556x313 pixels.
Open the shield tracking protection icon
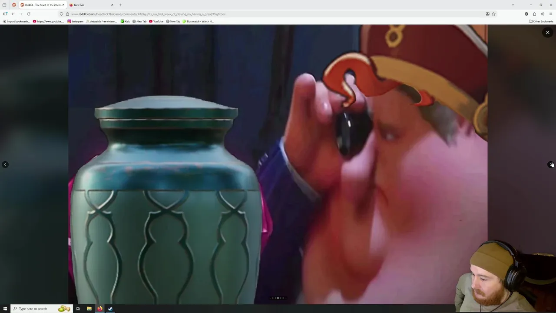tap(61, 14)
